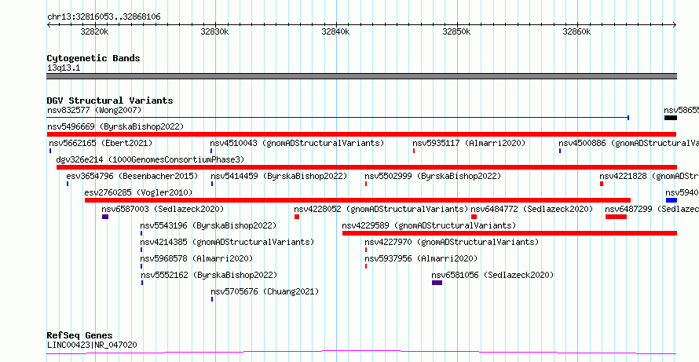The width and height of the screenshot is (699, 362).
Task: Click the red nsv5496669 variant bar
Action: [361, 134]
